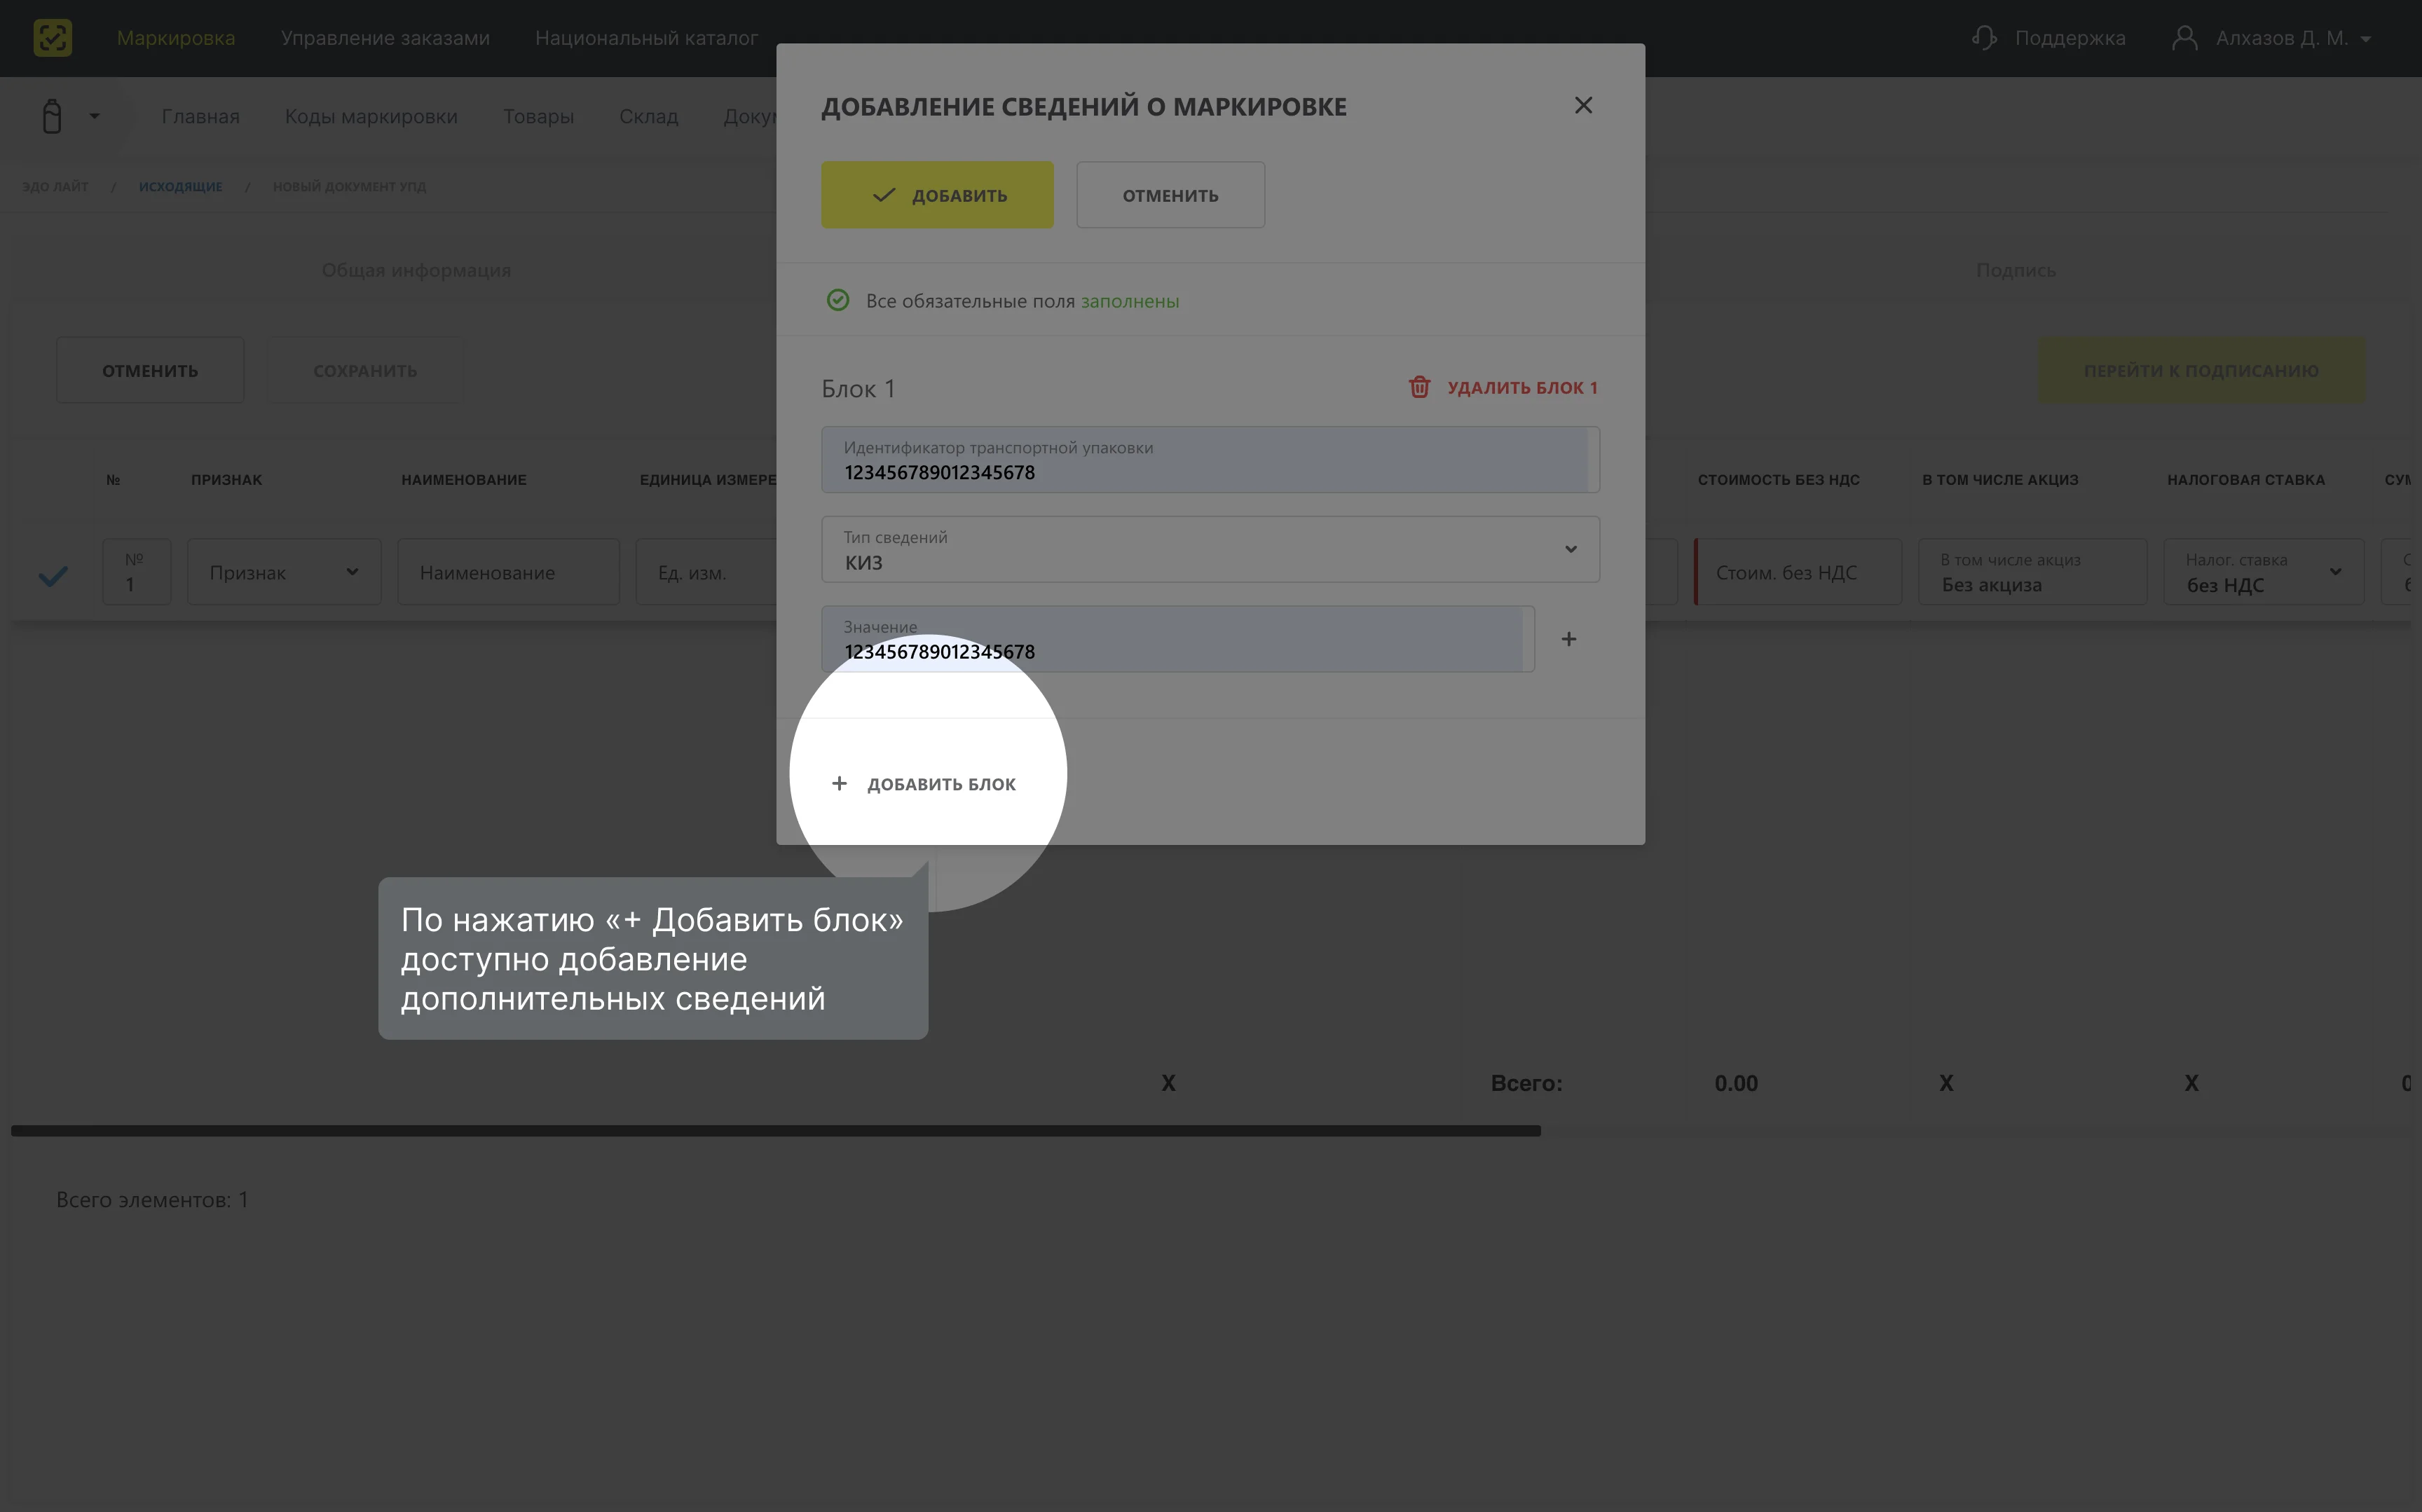Click the Налоговая ставка column header
This screenshot has height=1512, width=2422.
2246,480
